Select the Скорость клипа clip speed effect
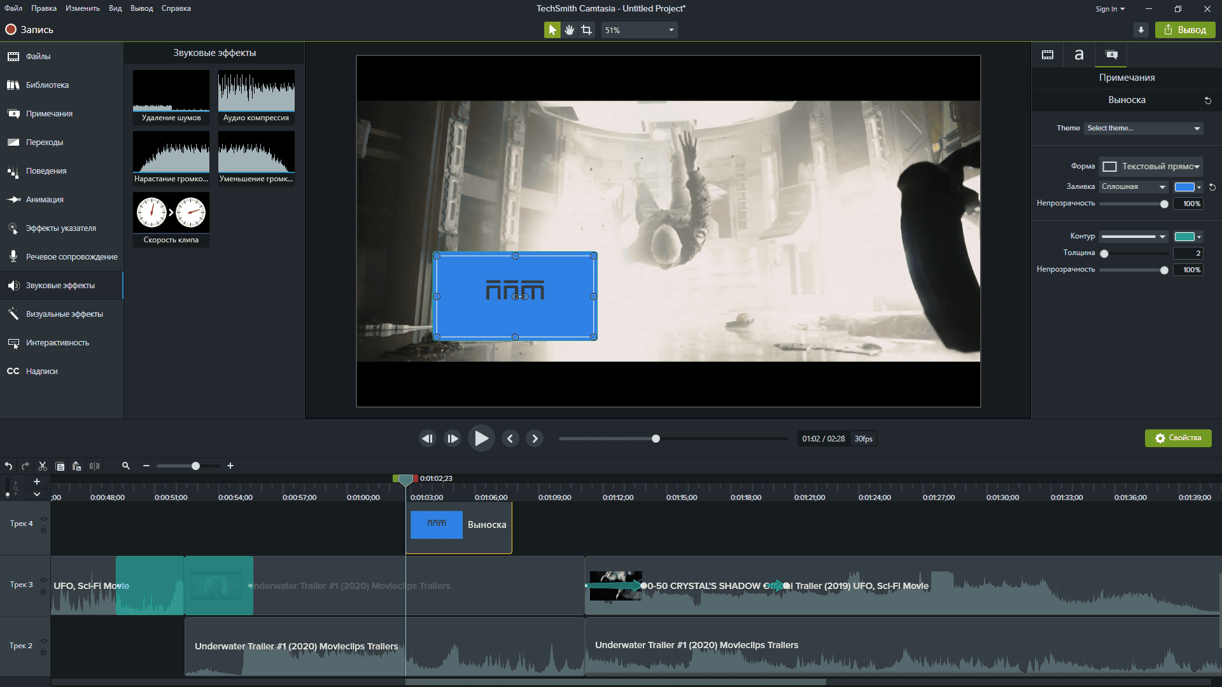 click(x=171, y=219)
